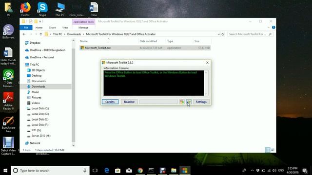Open Mail app from the taskbar

click(129, 171)
